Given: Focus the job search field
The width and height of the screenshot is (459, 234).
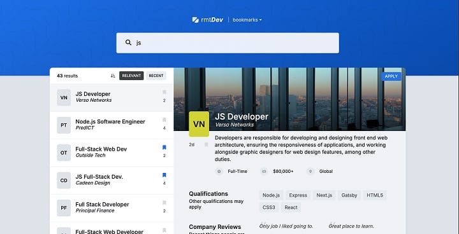Looking at the screenshot, I should (228, 43).
